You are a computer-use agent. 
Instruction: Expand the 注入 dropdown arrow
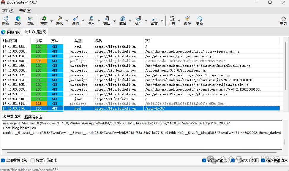point(99,21)
